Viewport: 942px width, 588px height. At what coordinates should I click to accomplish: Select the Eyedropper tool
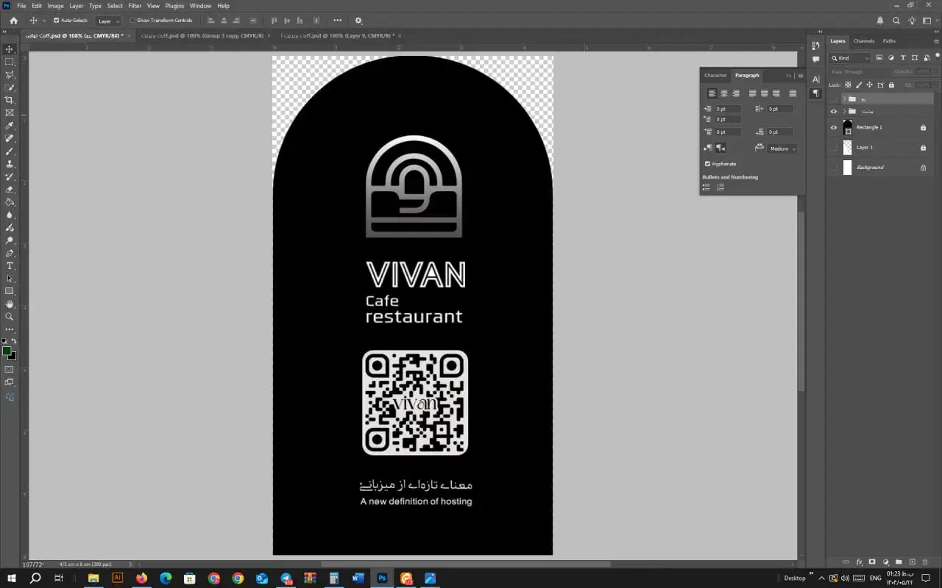click(x=10, y=126)
